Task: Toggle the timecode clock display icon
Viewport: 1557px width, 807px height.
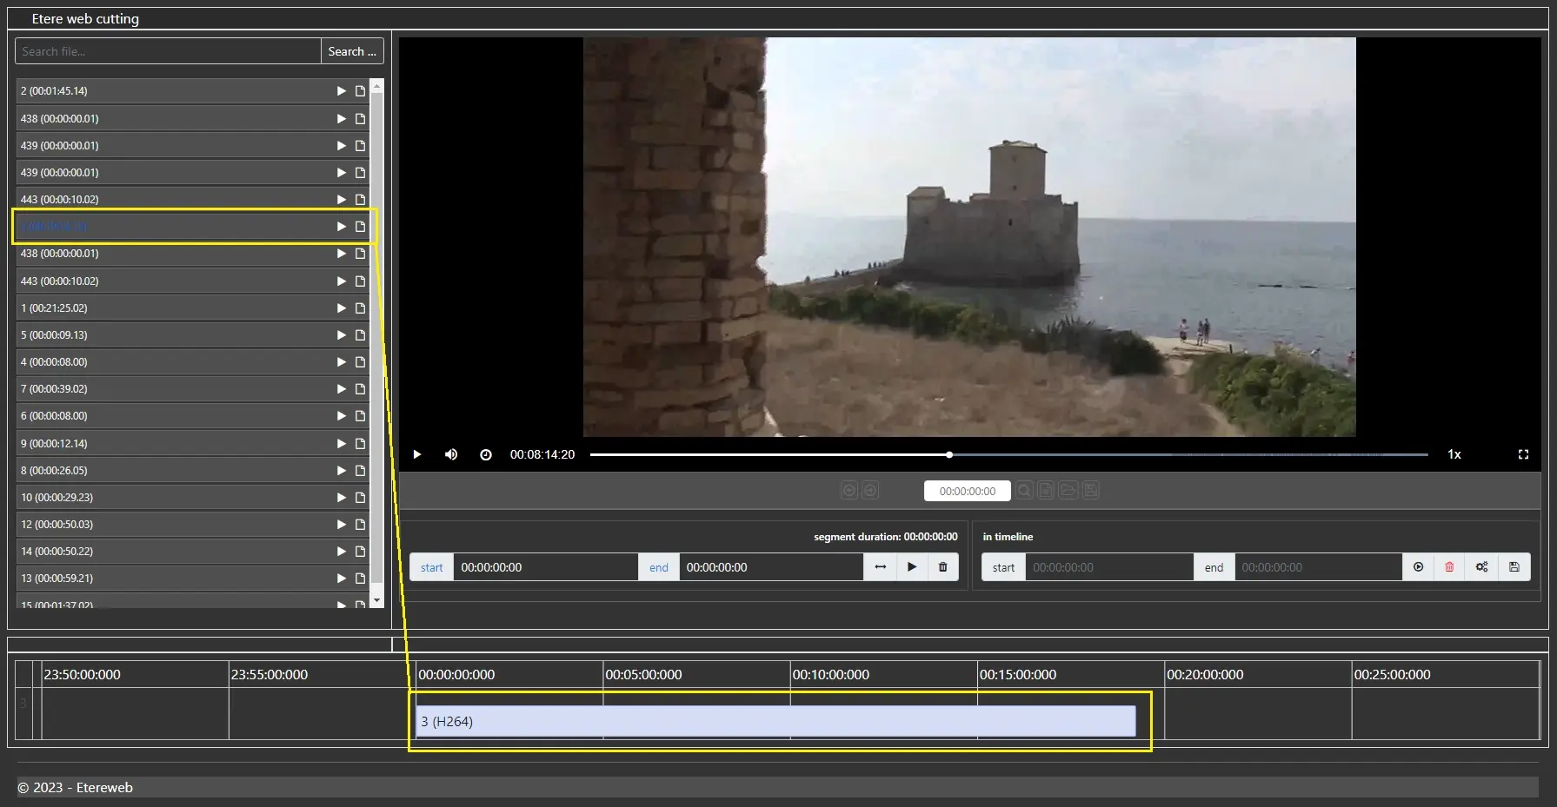Action: pyautogui.click(x=486, y=454)
